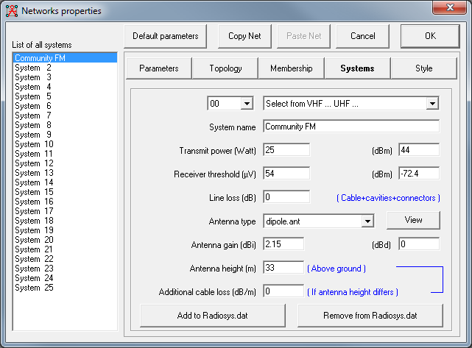Open the Membership tab

click(291, 68)
